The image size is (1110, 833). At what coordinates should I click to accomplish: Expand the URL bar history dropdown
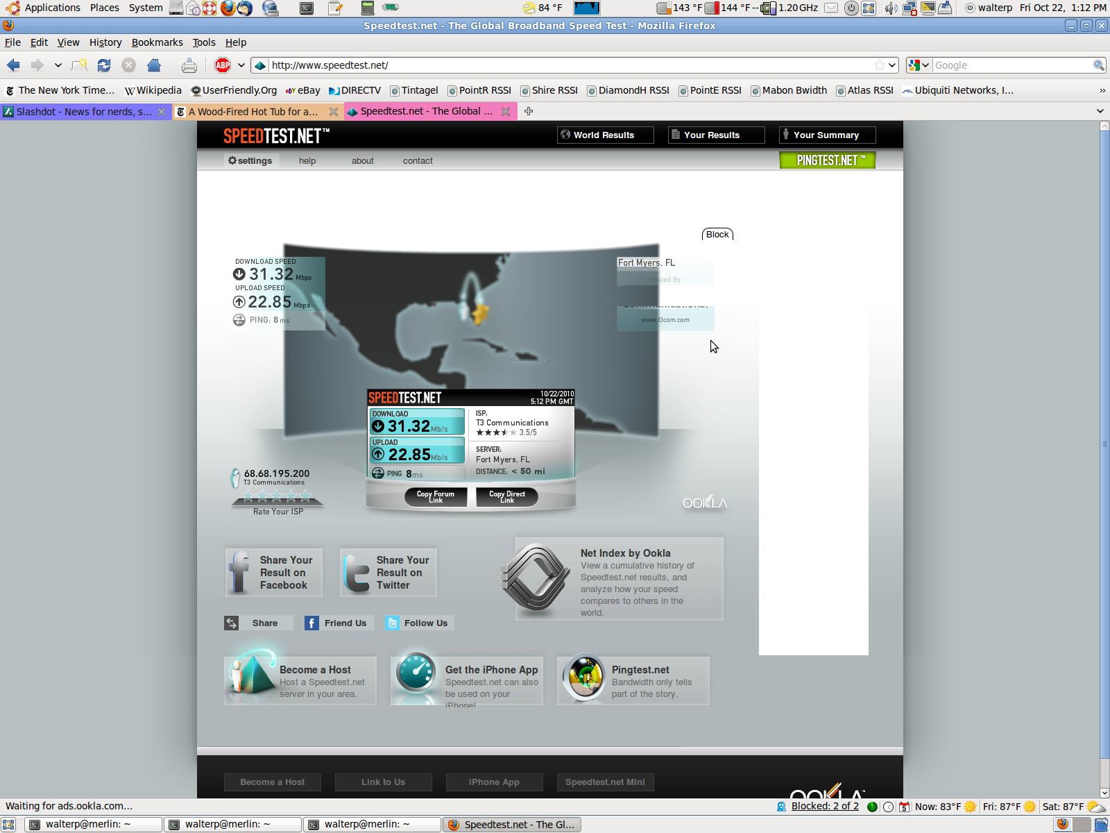point(892,65)
